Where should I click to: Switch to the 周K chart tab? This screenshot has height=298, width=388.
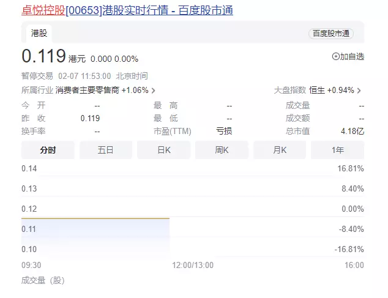pos(222,150)
